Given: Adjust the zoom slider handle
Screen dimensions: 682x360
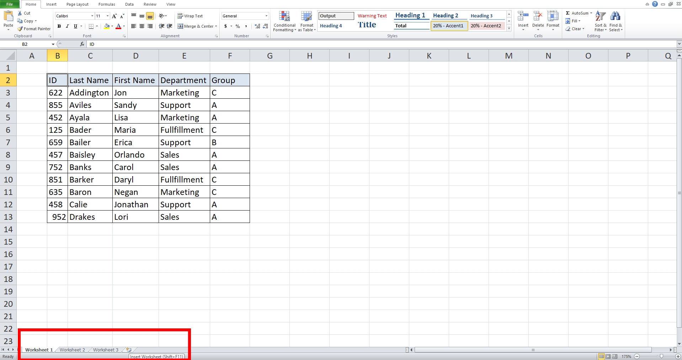Looking at the screenshot, I should pos(661,356).
